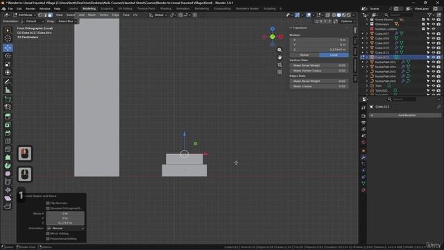
Task: Open the Orientation Default dropdown
Action: (33, 22)
